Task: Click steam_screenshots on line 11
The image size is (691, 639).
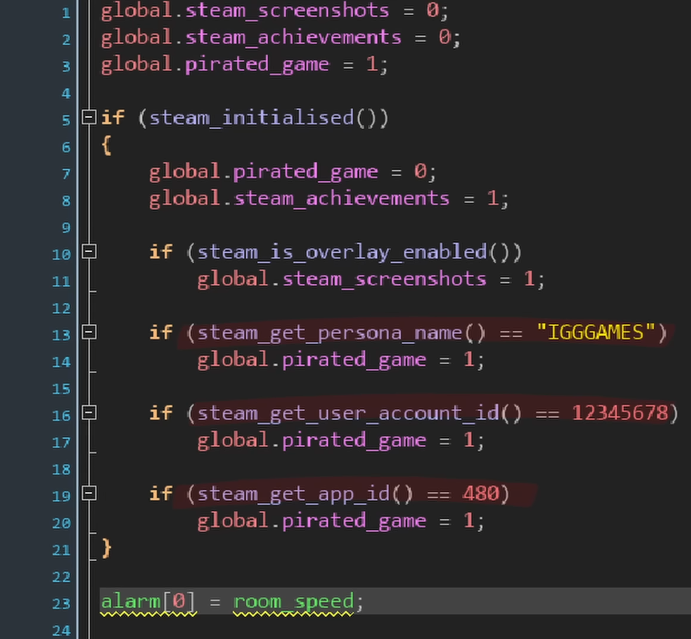Action: (x=383, y=279)
